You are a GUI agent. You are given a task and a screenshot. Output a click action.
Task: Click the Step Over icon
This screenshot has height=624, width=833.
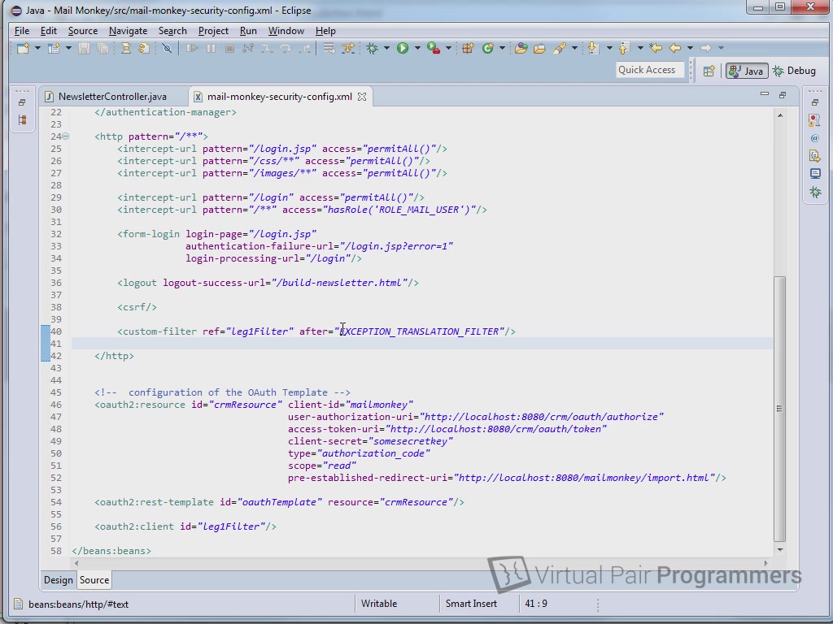(286, 48)
